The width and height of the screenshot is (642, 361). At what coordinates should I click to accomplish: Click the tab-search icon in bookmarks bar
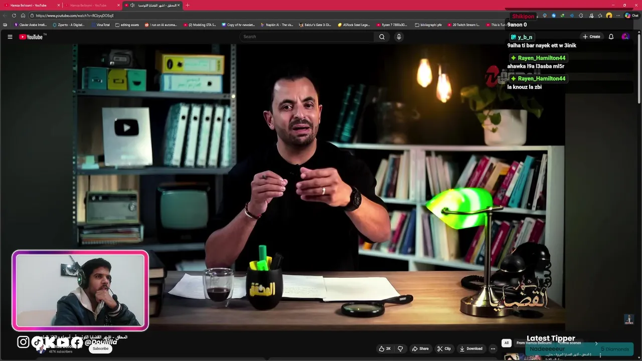[x=5, y=25]
